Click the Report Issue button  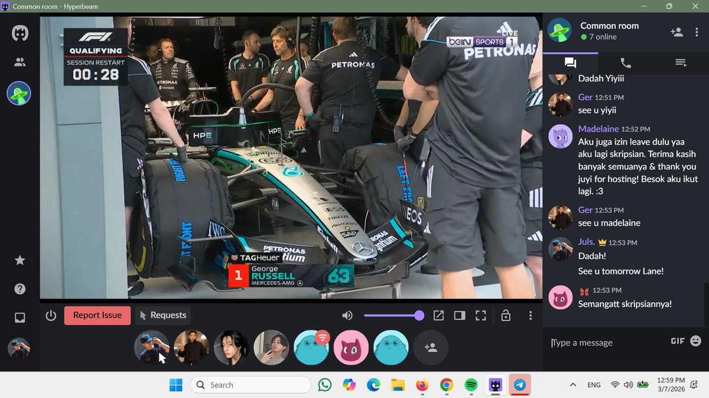[x=97, y=315]
